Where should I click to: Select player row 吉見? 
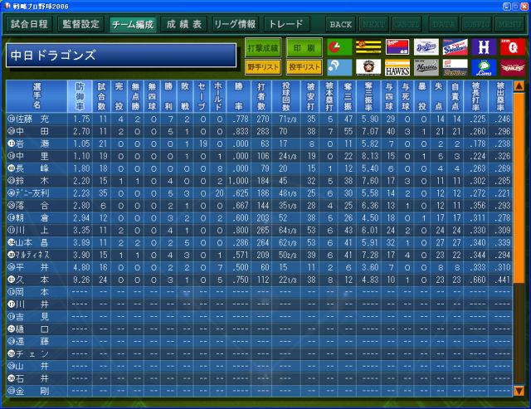tap(259, 317)
